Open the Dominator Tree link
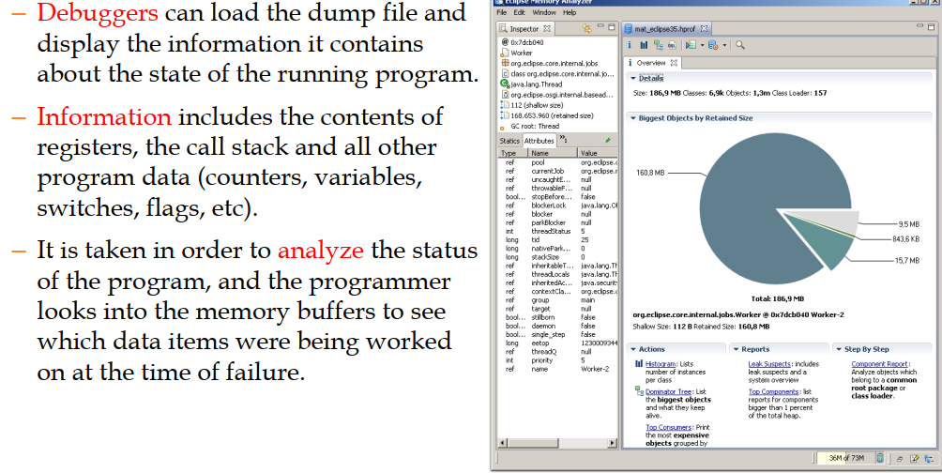942x473 pixels. tap(669, 392)
